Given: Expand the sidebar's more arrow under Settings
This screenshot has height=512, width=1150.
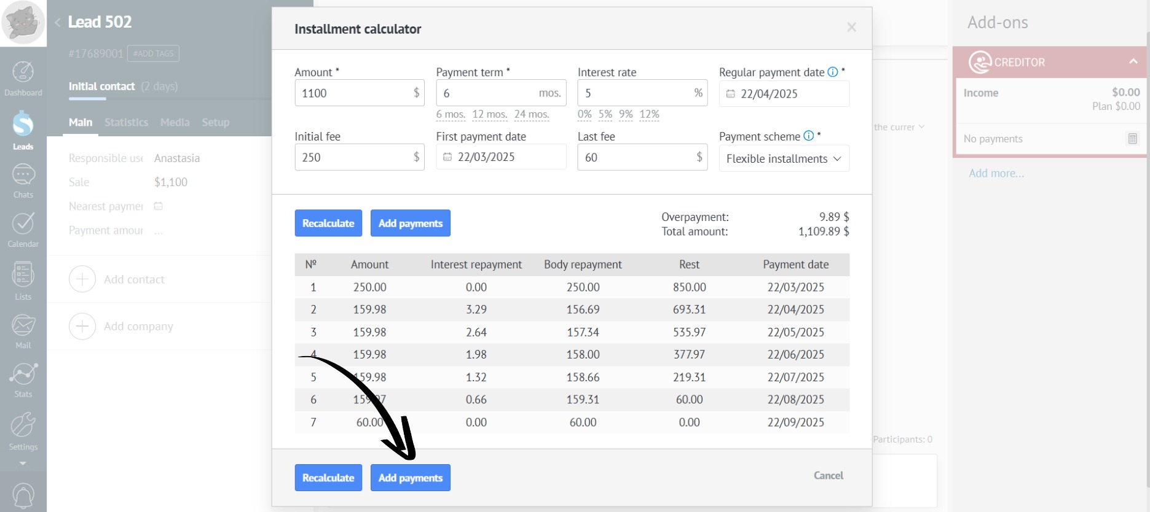Looking at the screenshot, I should click(x=23, y=464).
